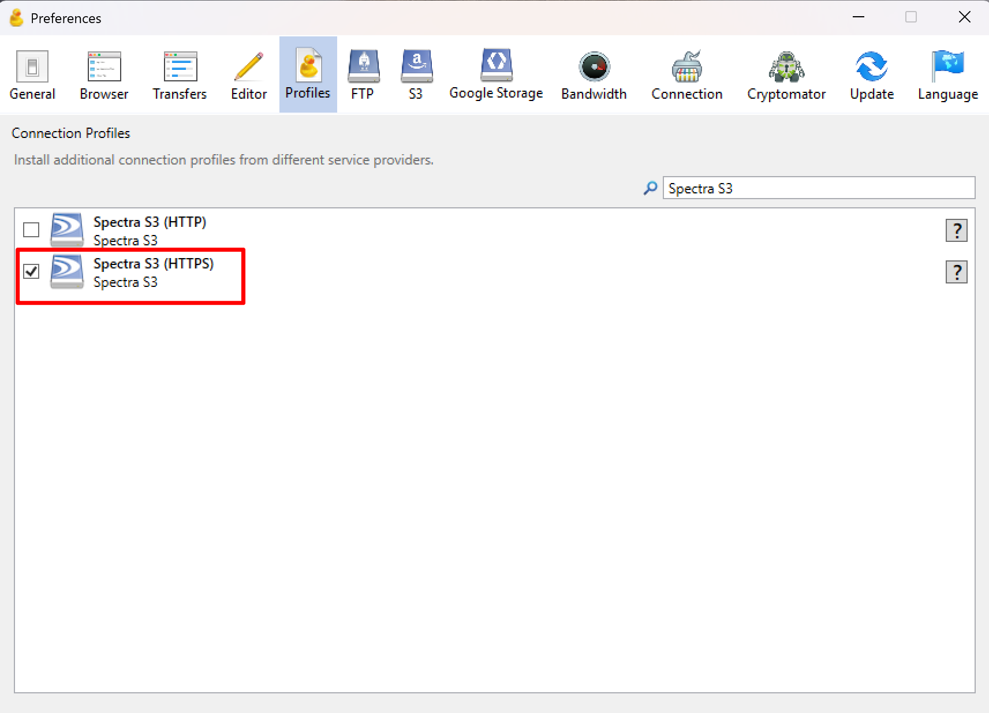
Task: Go to the Update tab
Action: click(x=871, y=75)
